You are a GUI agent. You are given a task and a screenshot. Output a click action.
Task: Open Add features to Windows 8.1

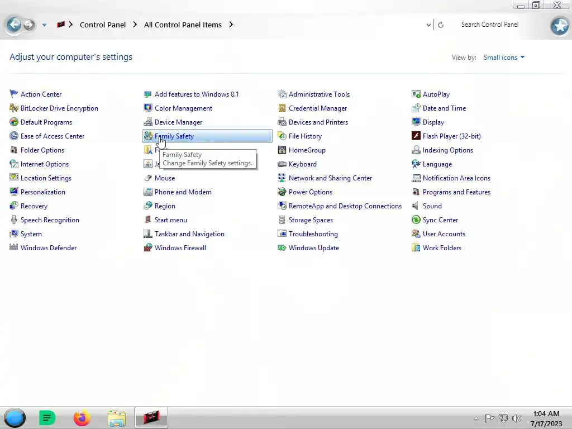point(197,94)
